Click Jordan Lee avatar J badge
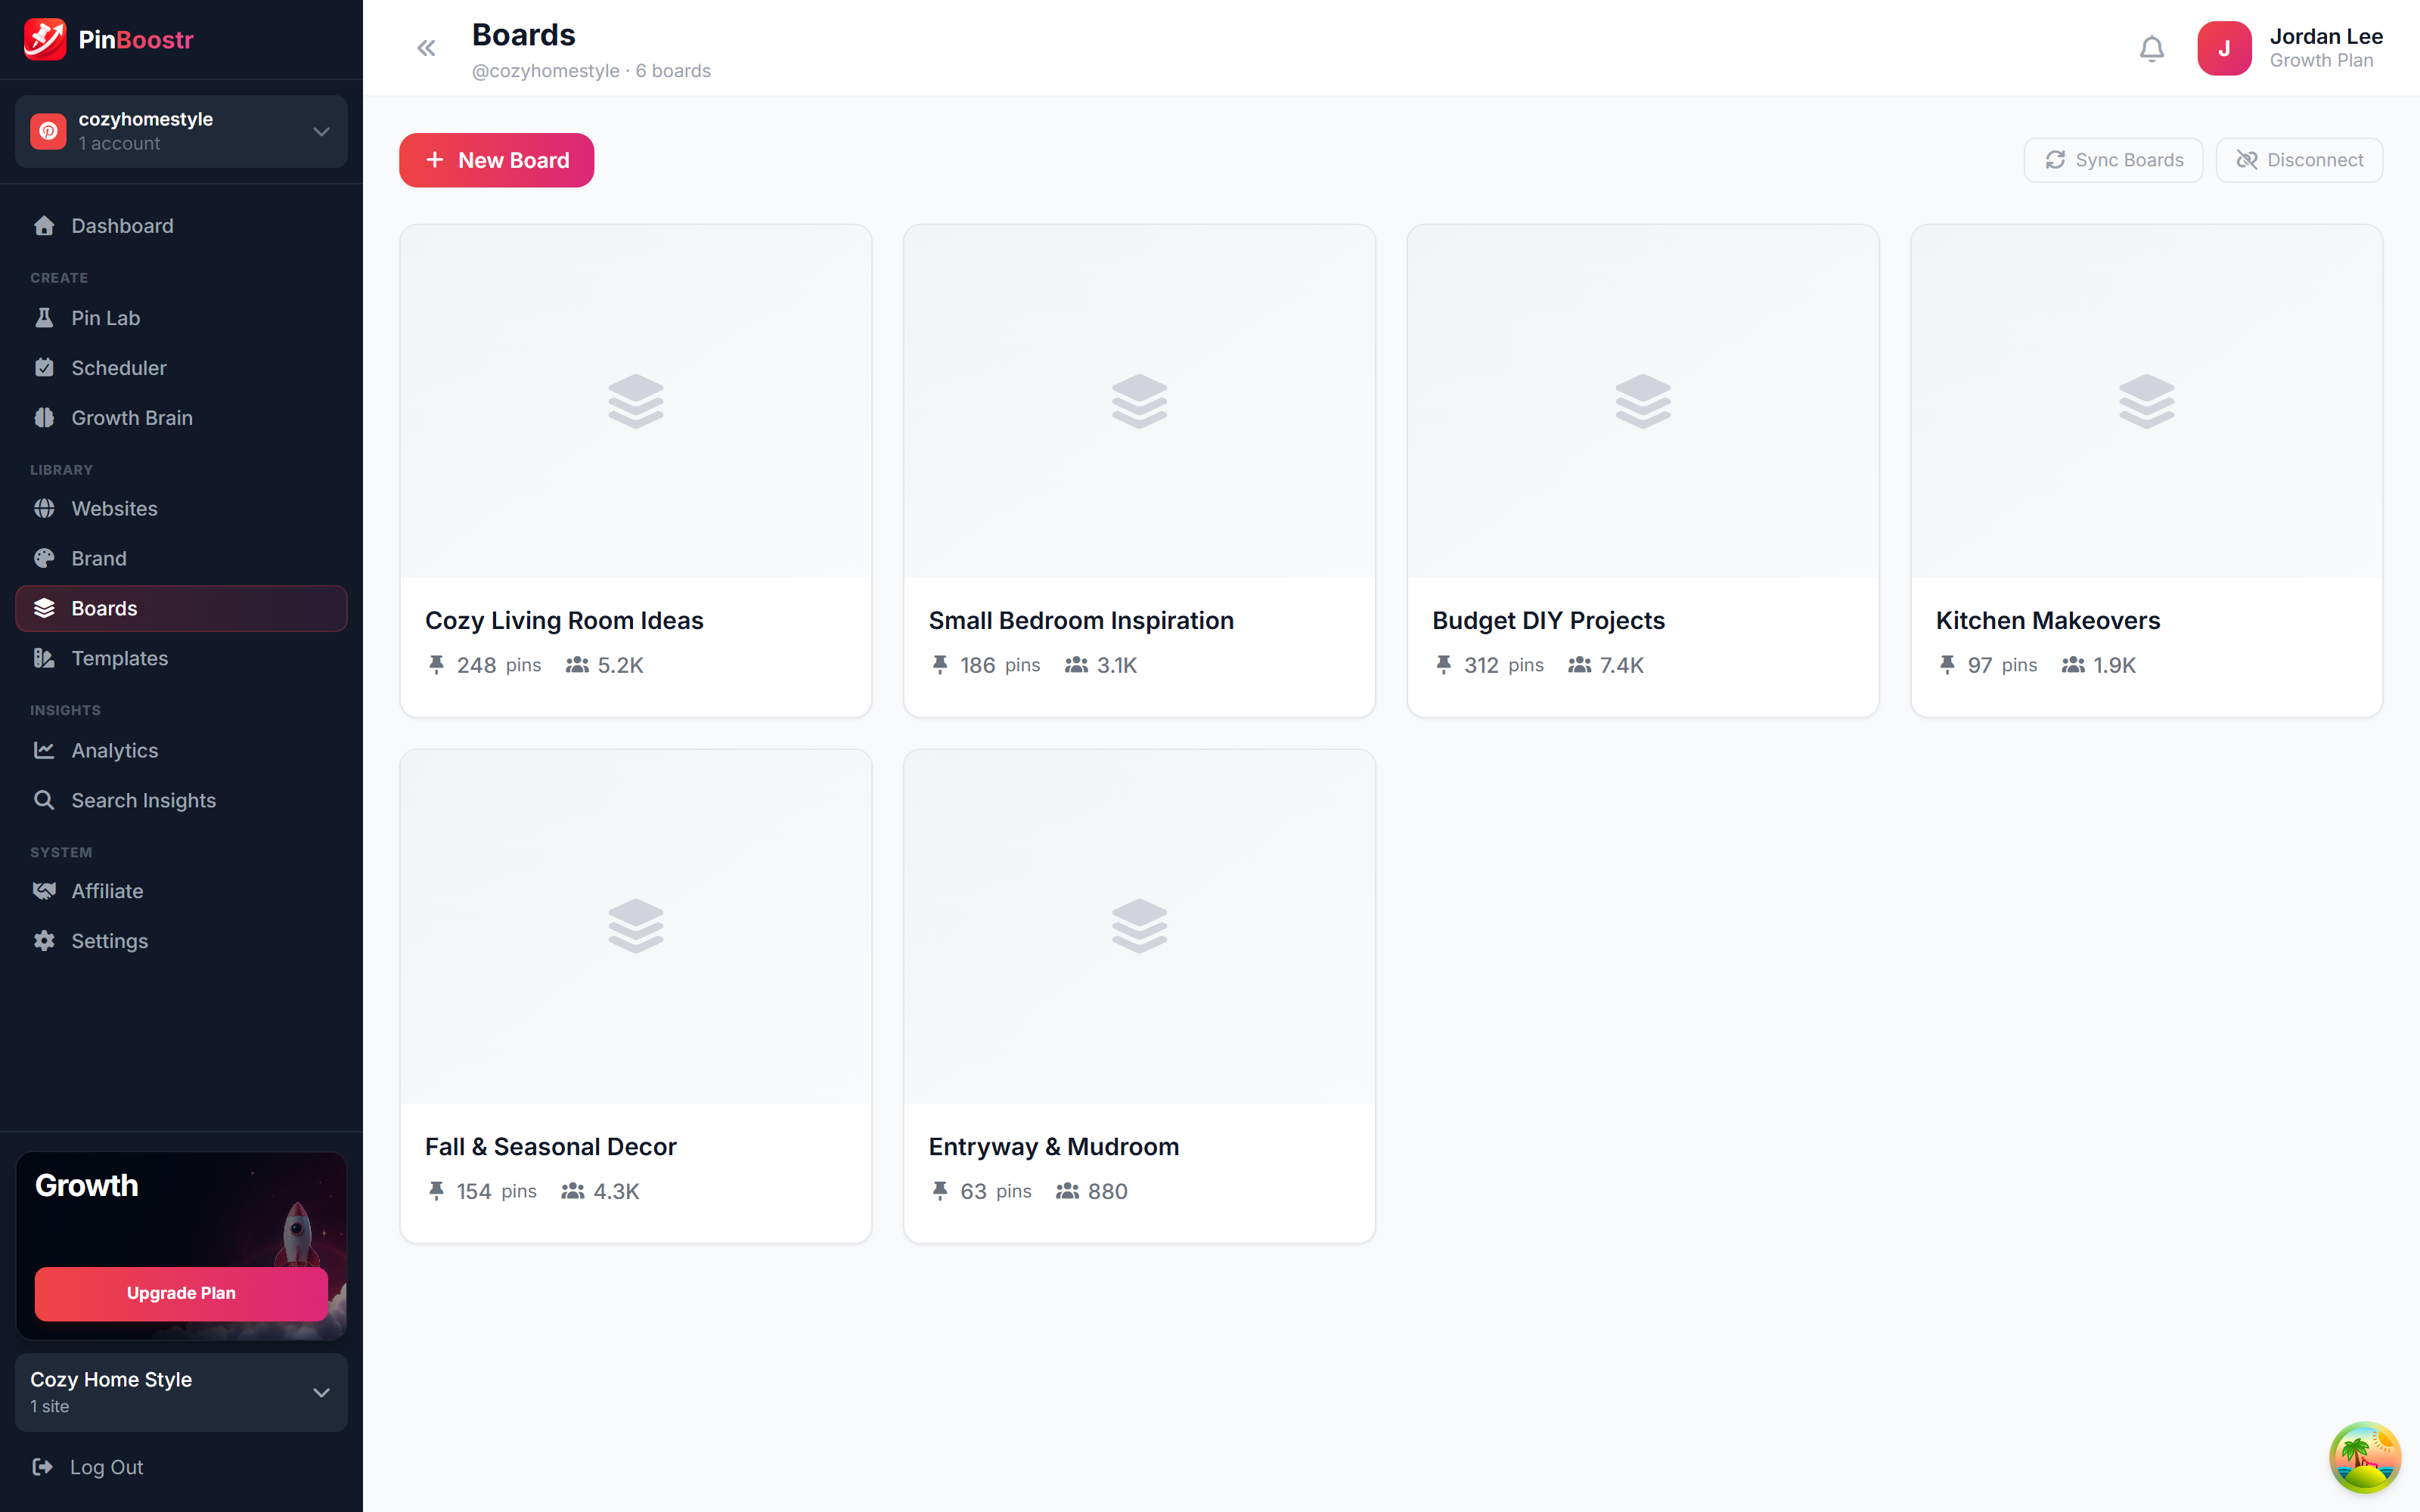The image size is (2420, 1512). point(2224,48)
